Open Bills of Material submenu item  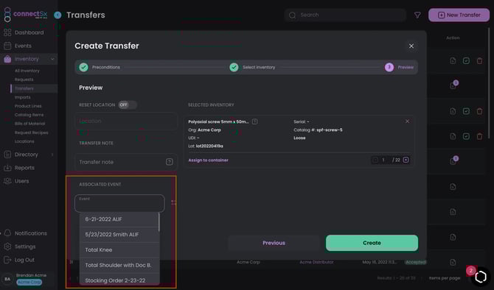tap(29, 124)
